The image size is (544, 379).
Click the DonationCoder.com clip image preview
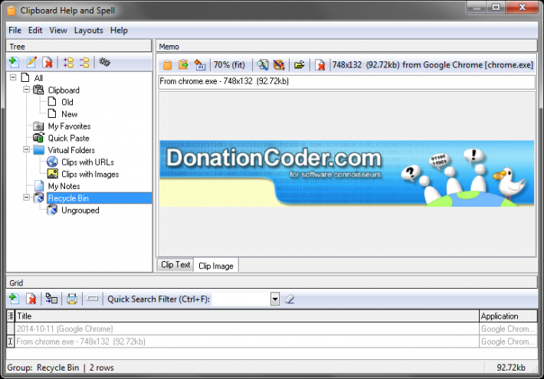[x=346, y=173]
